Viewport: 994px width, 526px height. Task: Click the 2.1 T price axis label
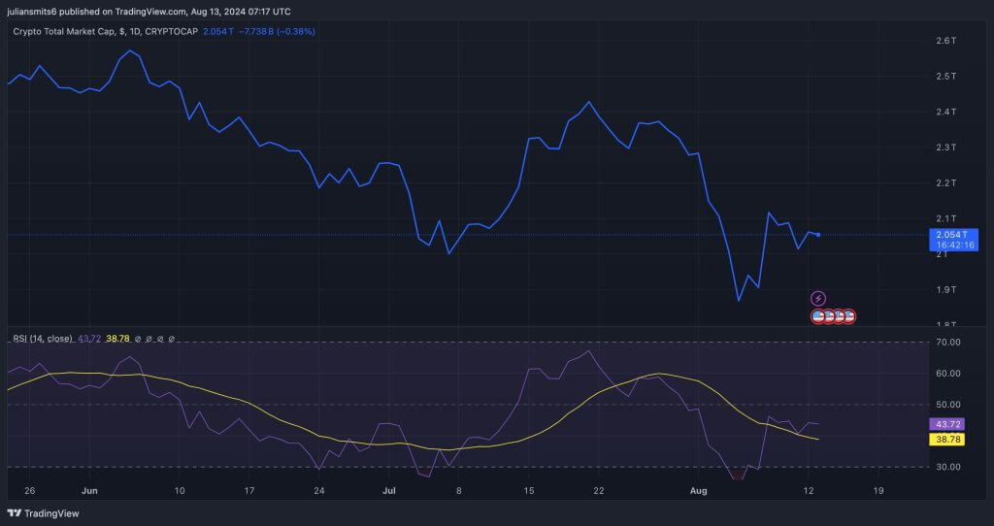point(945,218)
